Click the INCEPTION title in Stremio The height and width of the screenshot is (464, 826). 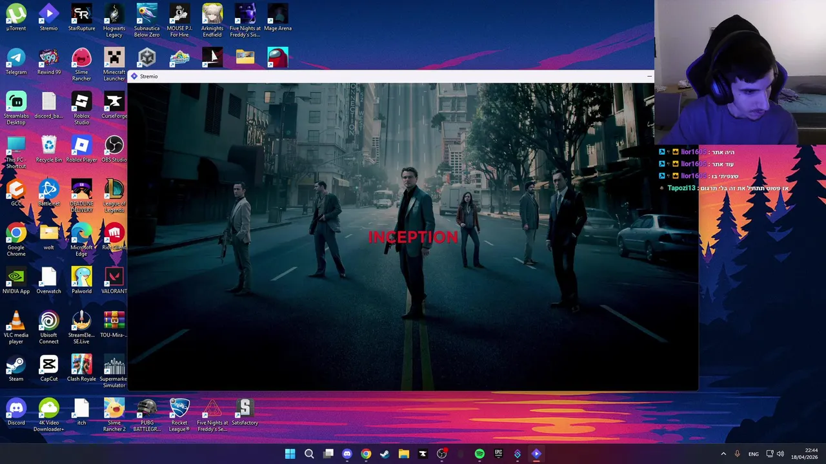click(x=413, y=237)
